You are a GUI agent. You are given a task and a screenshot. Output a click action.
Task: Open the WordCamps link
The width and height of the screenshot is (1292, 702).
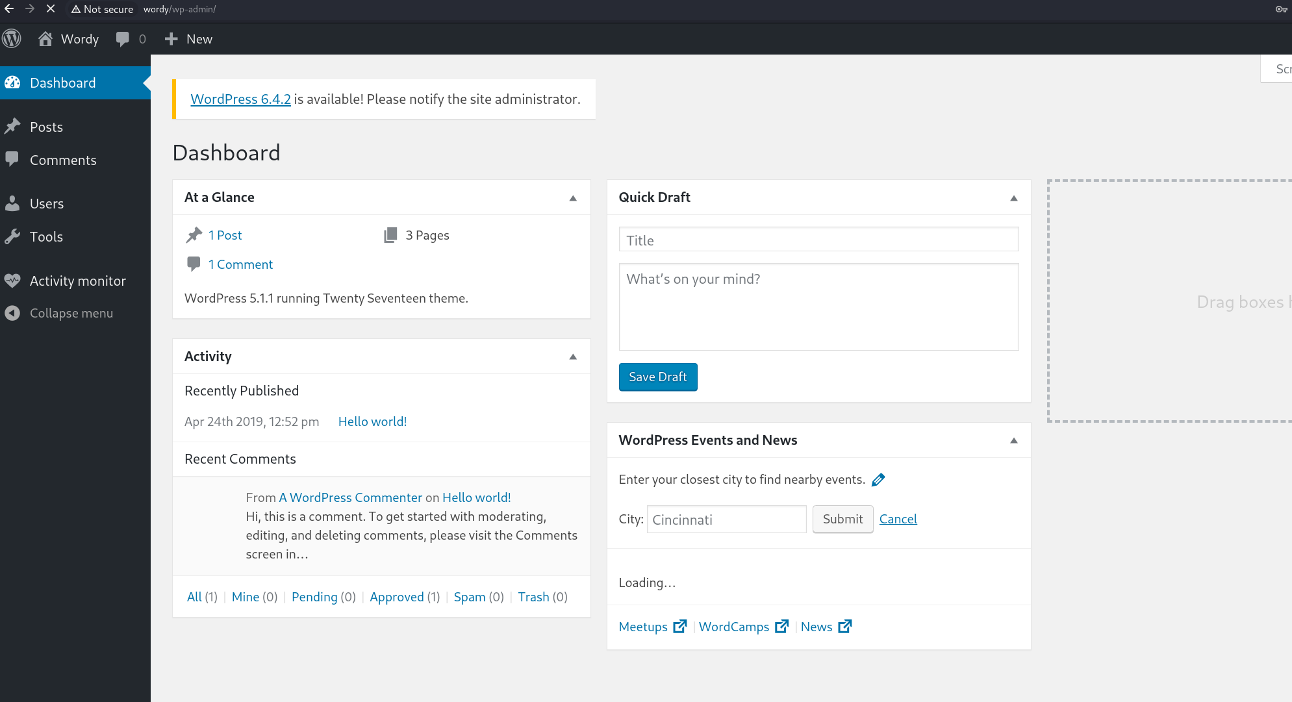coord(734,627)
